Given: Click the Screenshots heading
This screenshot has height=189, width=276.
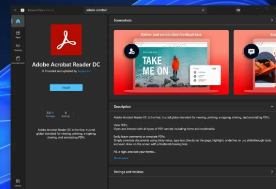Looking at the screenshot, I should pos(123,21).
